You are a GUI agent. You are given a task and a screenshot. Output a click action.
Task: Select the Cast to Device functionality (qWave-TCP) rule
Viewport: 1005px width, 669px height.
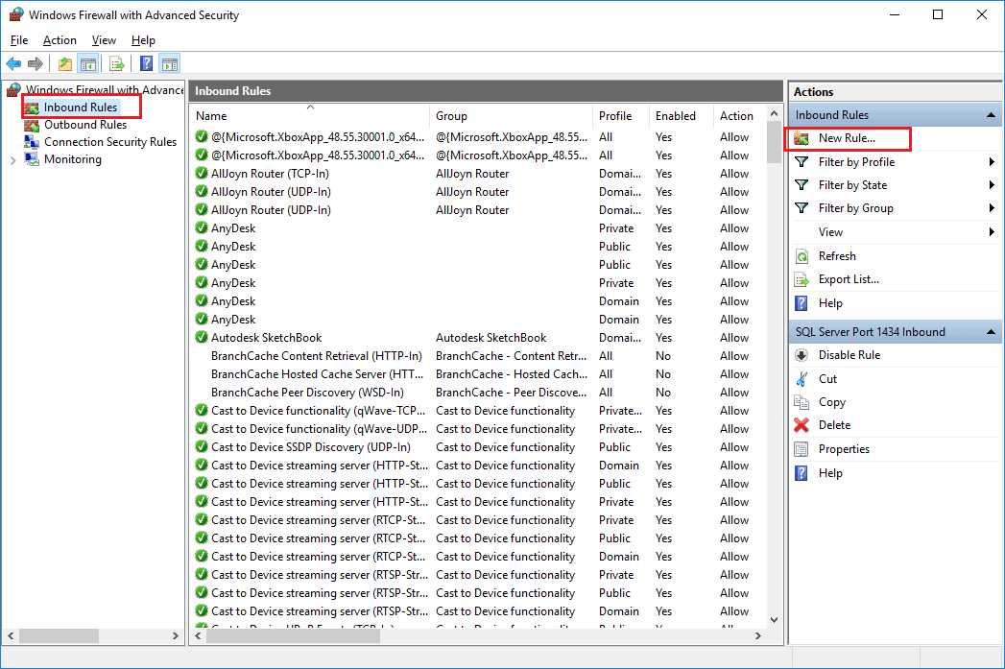318,411
